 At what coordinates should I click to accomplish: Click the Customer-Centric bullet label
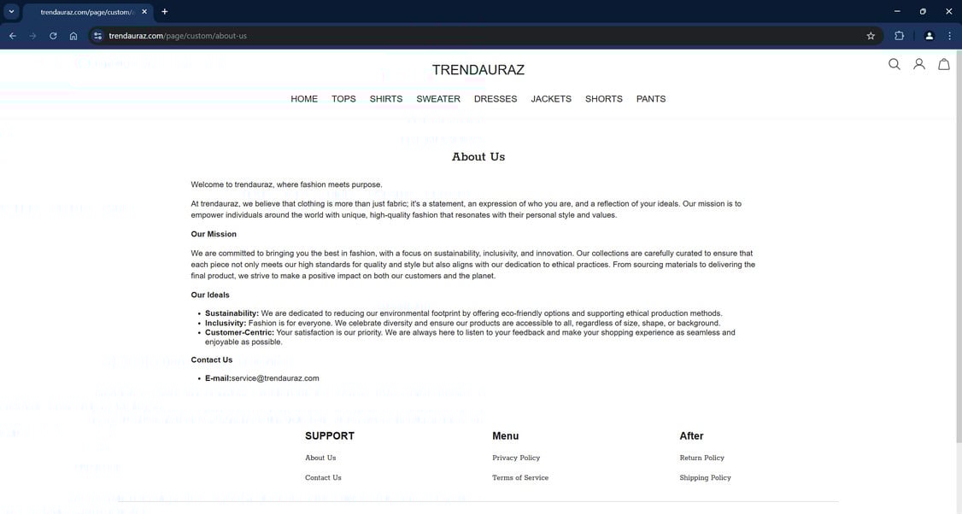point(239,332)
